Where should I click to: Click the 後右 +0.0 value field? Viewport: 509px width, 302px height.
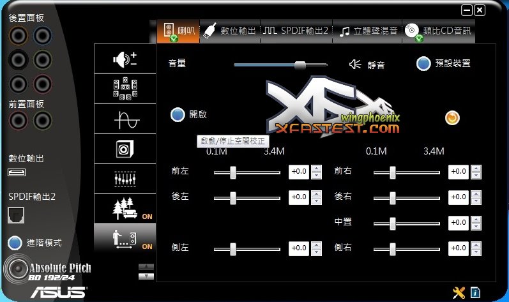(x=459, y=197)
